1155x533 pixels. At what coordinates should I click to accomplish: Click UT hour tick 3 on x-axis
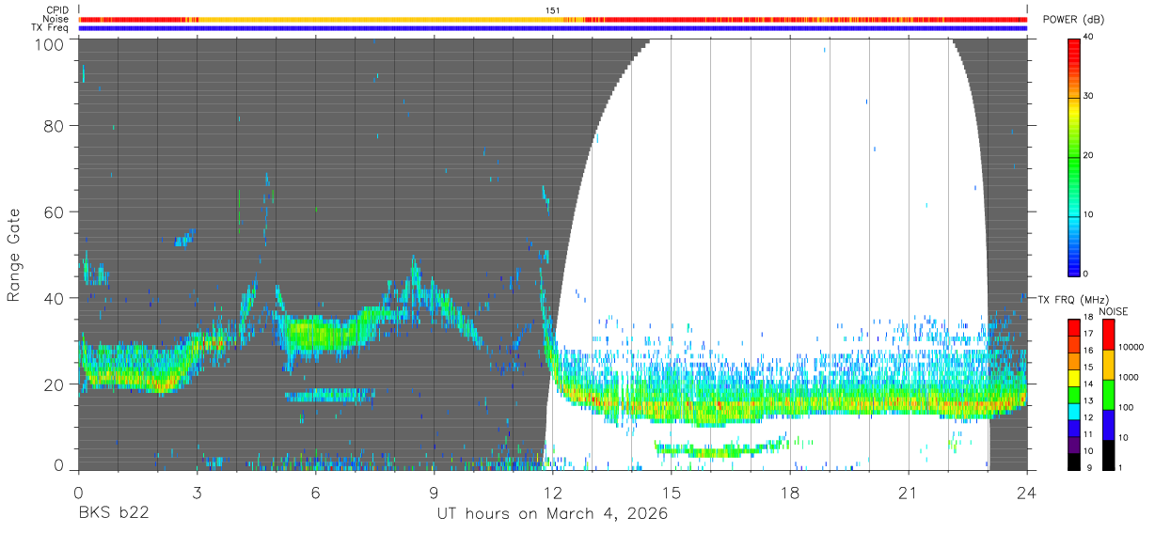(198, 492)
